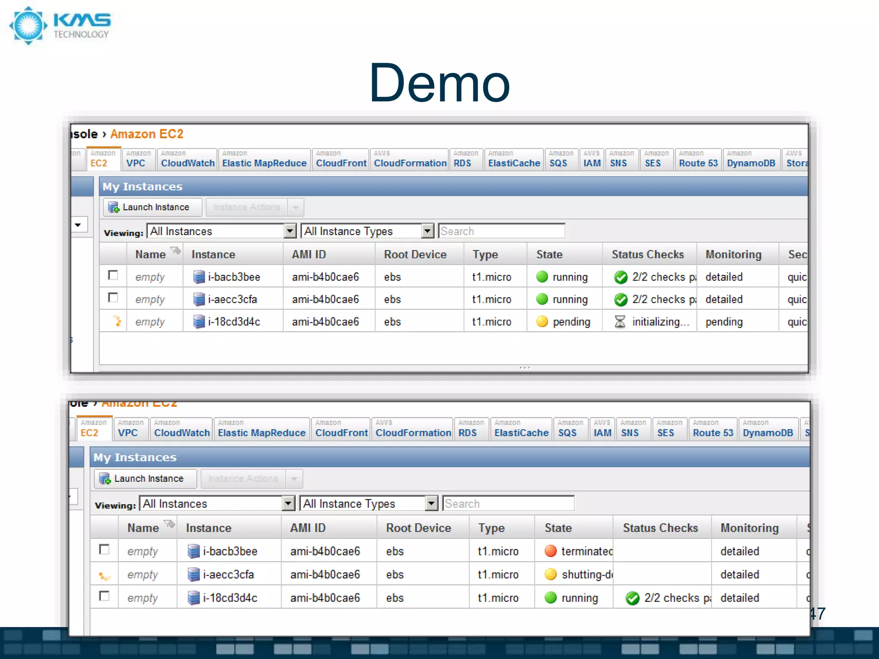Click Launch Instance button in bottom console

point(145,479)
